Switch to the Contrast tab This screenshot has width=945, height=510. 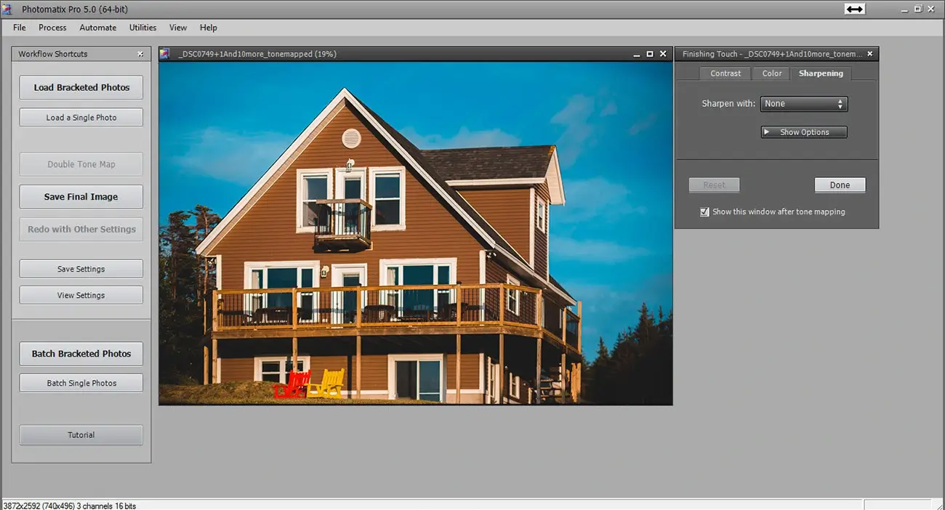(x=725, y=73)
